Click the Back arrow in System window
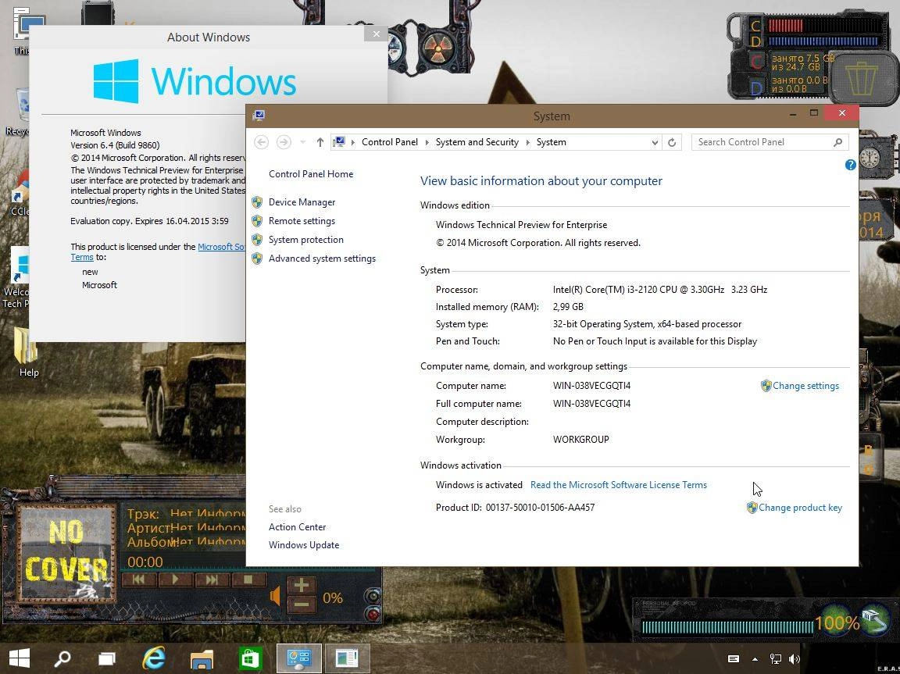This screenshot has height=674, width=900. pyautogui.click(x=261, y=142)
